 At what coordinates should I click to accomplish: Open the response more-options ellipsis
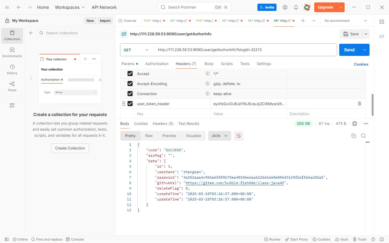tap(366, 124)
